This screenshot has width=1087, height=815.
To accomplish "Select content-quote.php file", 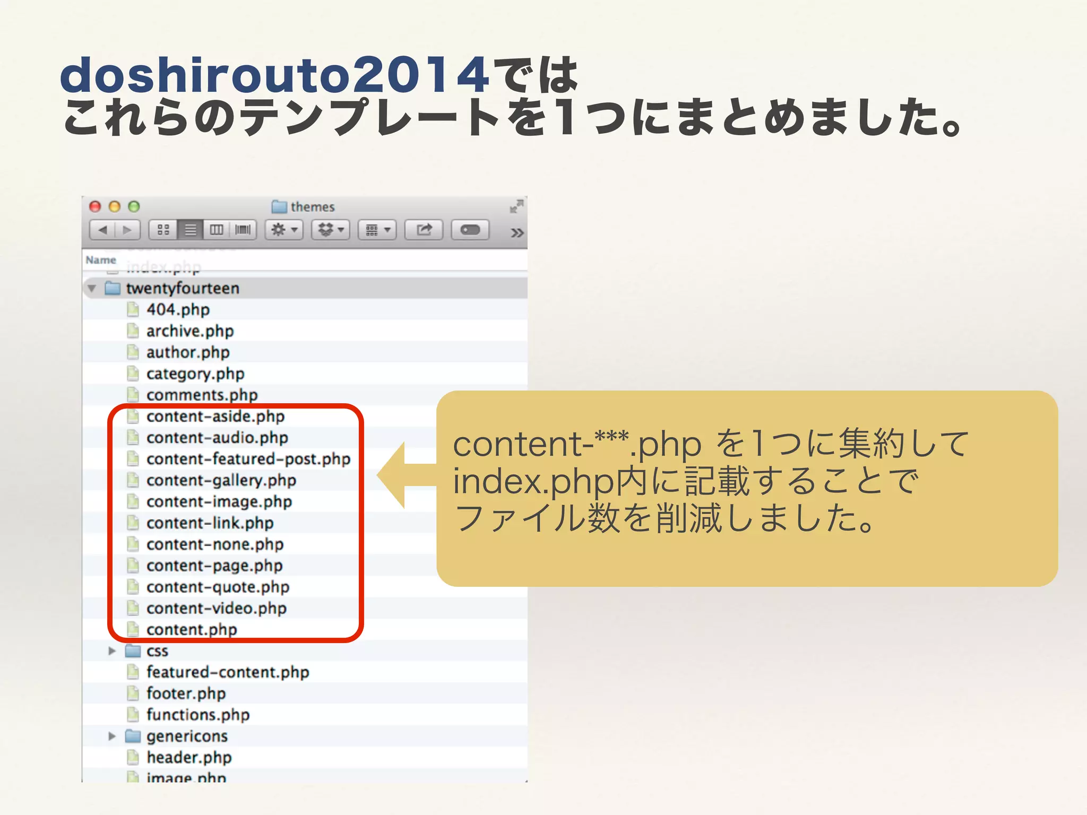I will coord(218,587).
